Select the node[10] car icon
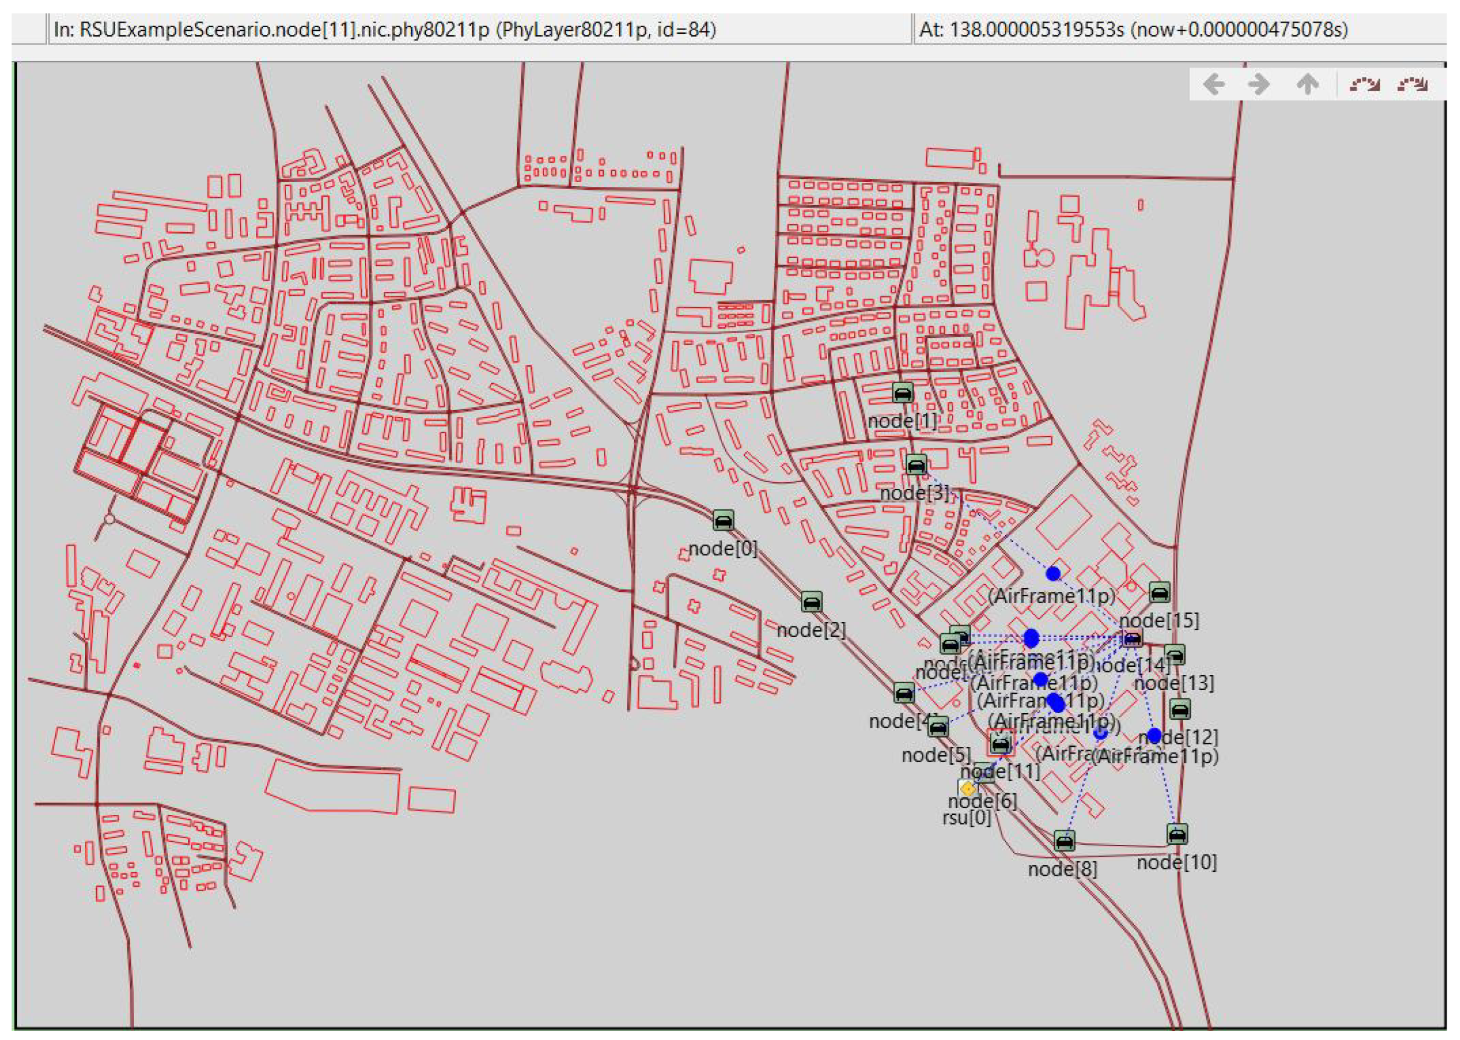Screen dimensions: 1460x1040 pos(1177,834)
